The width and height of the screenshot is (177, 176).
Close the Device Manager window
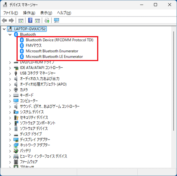[x=170, y=5]
